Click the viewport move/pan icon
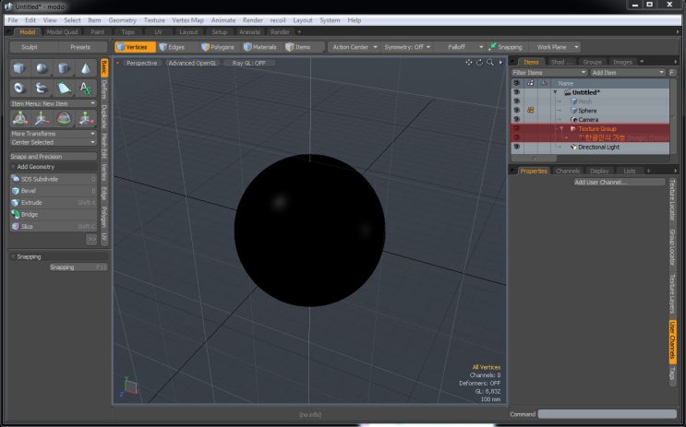 pyautogui.click(x=468, y=63)
